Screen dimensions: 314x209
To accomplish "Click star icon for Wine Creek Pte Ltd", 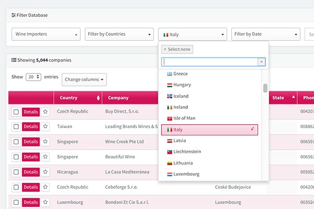I will coord(46,142).
